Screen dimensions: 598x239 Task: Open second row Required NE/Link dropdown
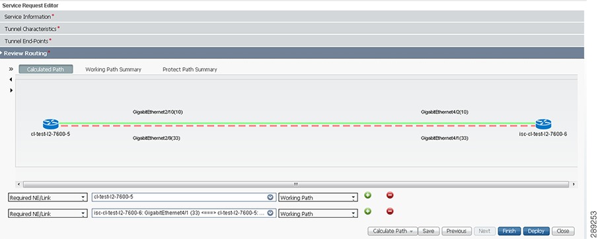(x=48, y=214)
